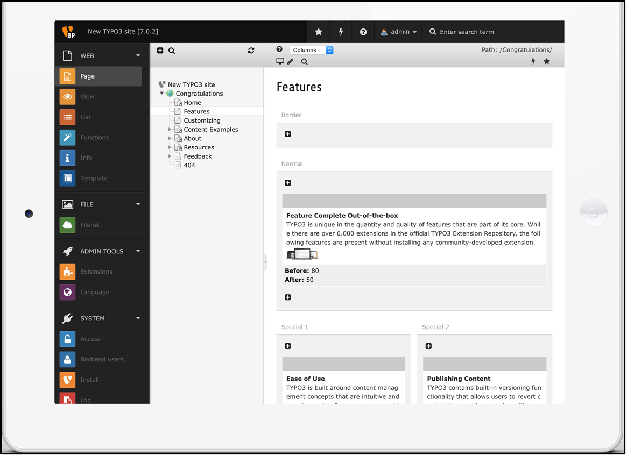The height and width of the screenshot is (456, 627).
Task: Open the Columns view dropdown
Action: [x=312, y=50]
